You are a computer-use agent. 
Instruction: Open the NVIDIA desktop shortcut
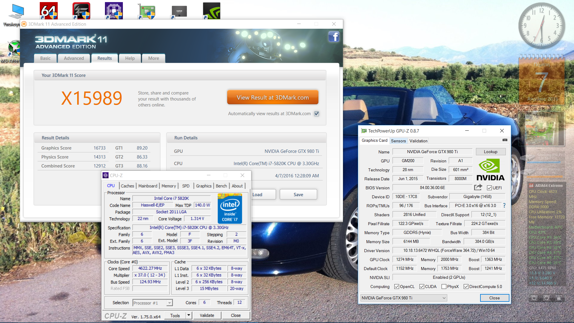click(212, 11)
